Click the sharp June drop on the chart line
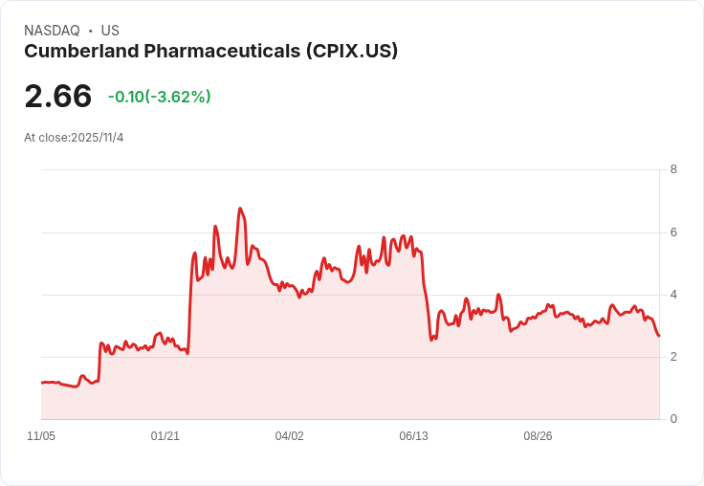The height and width of the screenshot is (486, 704). (426, 297)
